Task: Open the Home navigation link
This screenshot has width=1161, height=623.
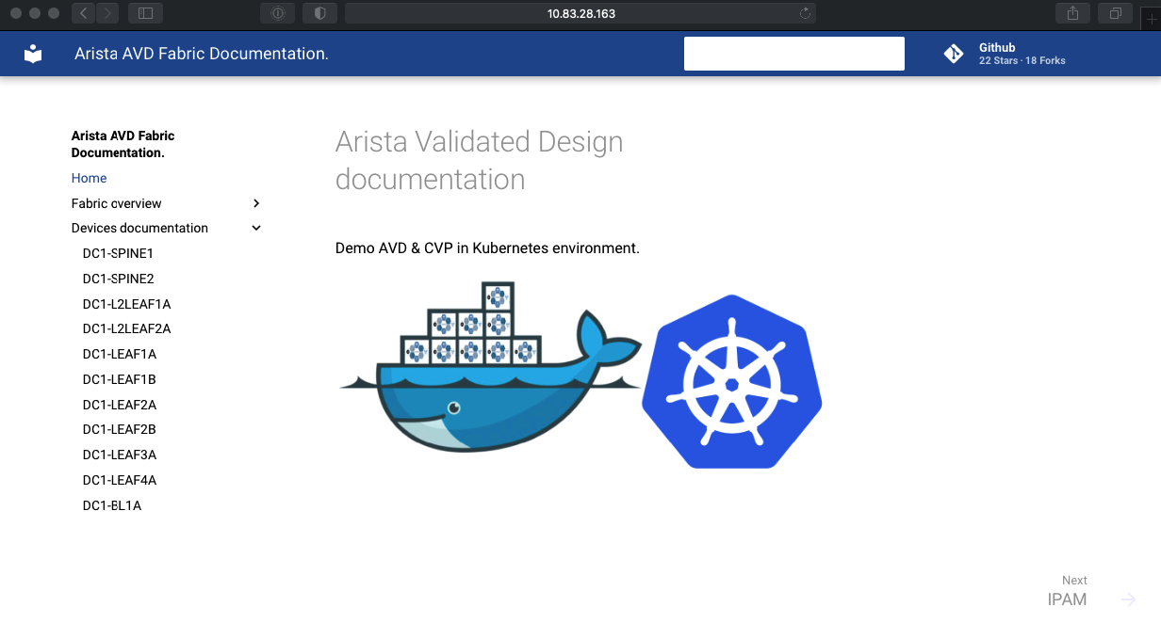Action: coord(90,178)
